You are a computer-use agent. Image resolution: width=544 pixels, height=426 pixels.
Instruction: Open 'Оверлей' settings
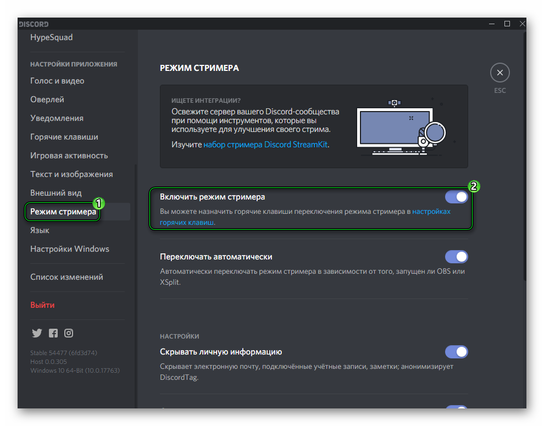(x=47, y=99)
